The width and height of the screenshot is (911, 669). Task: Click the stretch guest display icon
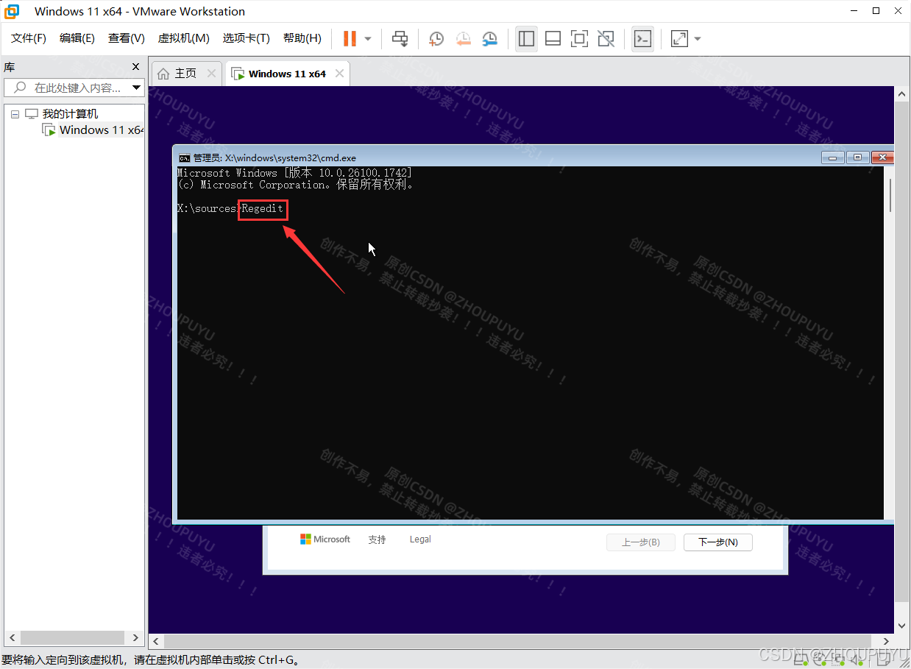pyautogui.click(x=679, y=38)
